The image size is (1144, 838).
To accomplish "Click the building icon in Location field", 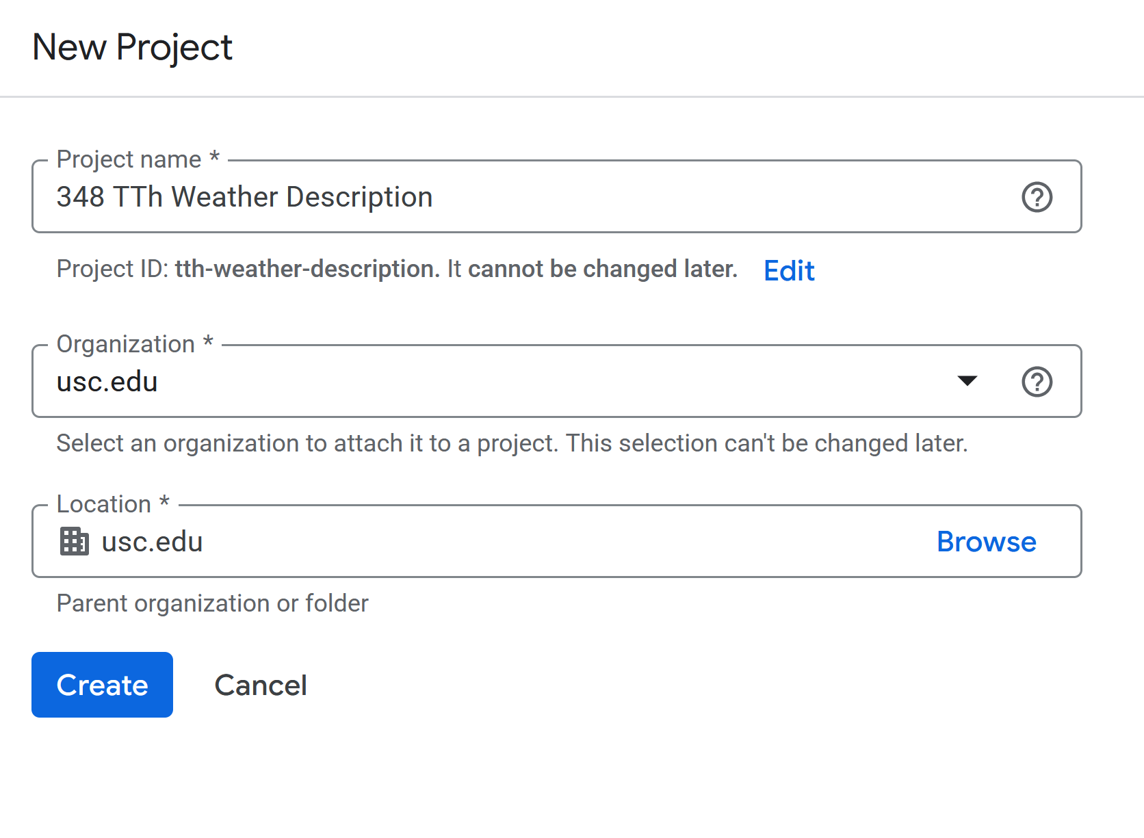I will (74, 542).
